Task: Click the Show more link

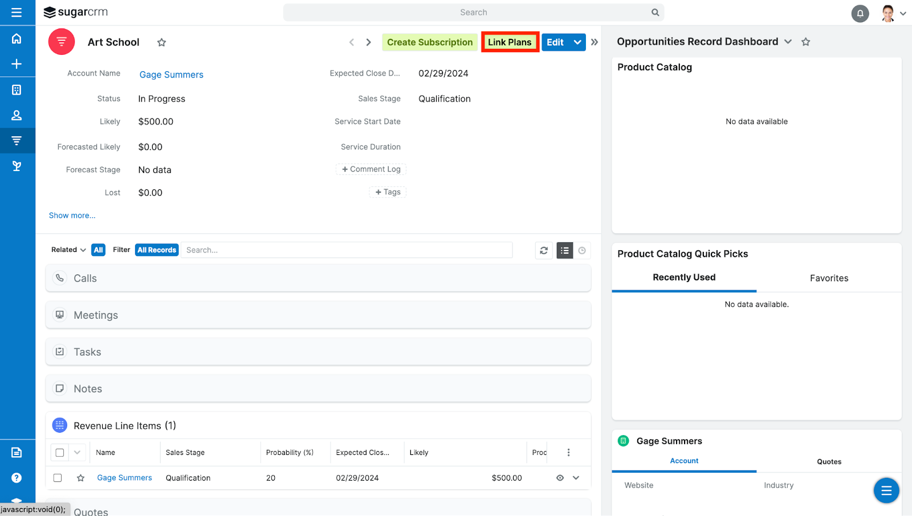Action: (x=72, y=215)
